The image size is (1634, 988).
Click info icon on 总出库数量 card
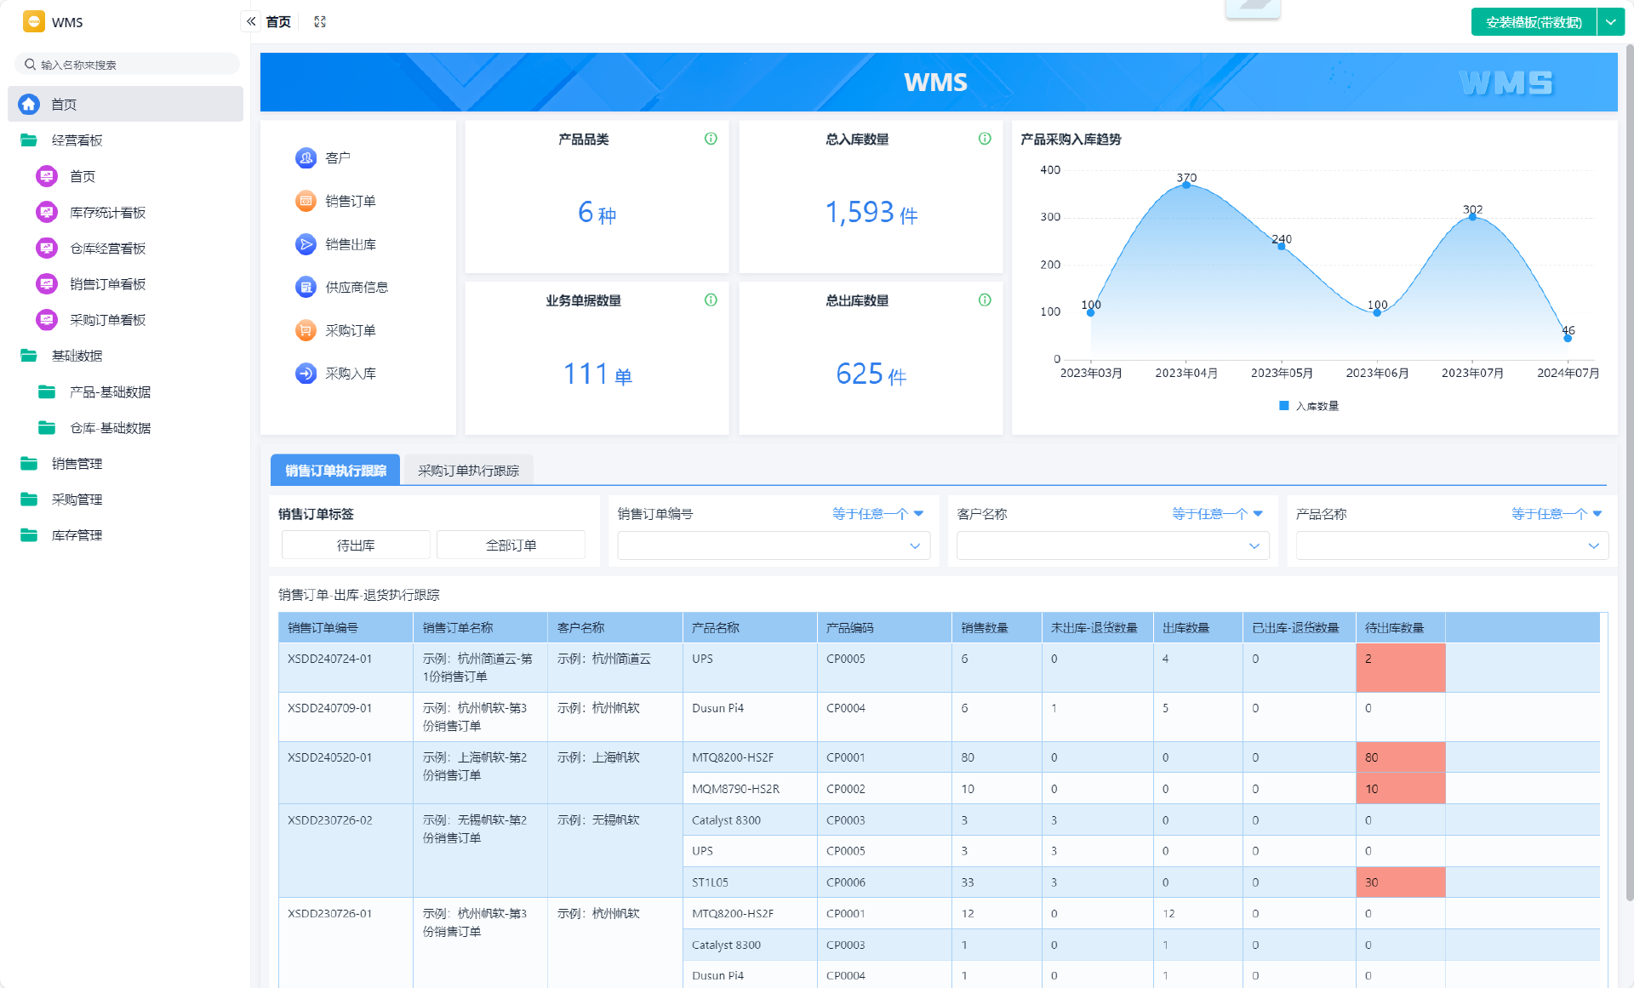pyautogui.click(x=985, y=300)
